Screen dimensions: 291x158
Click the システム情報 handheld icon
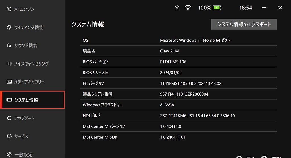(9, 100)
